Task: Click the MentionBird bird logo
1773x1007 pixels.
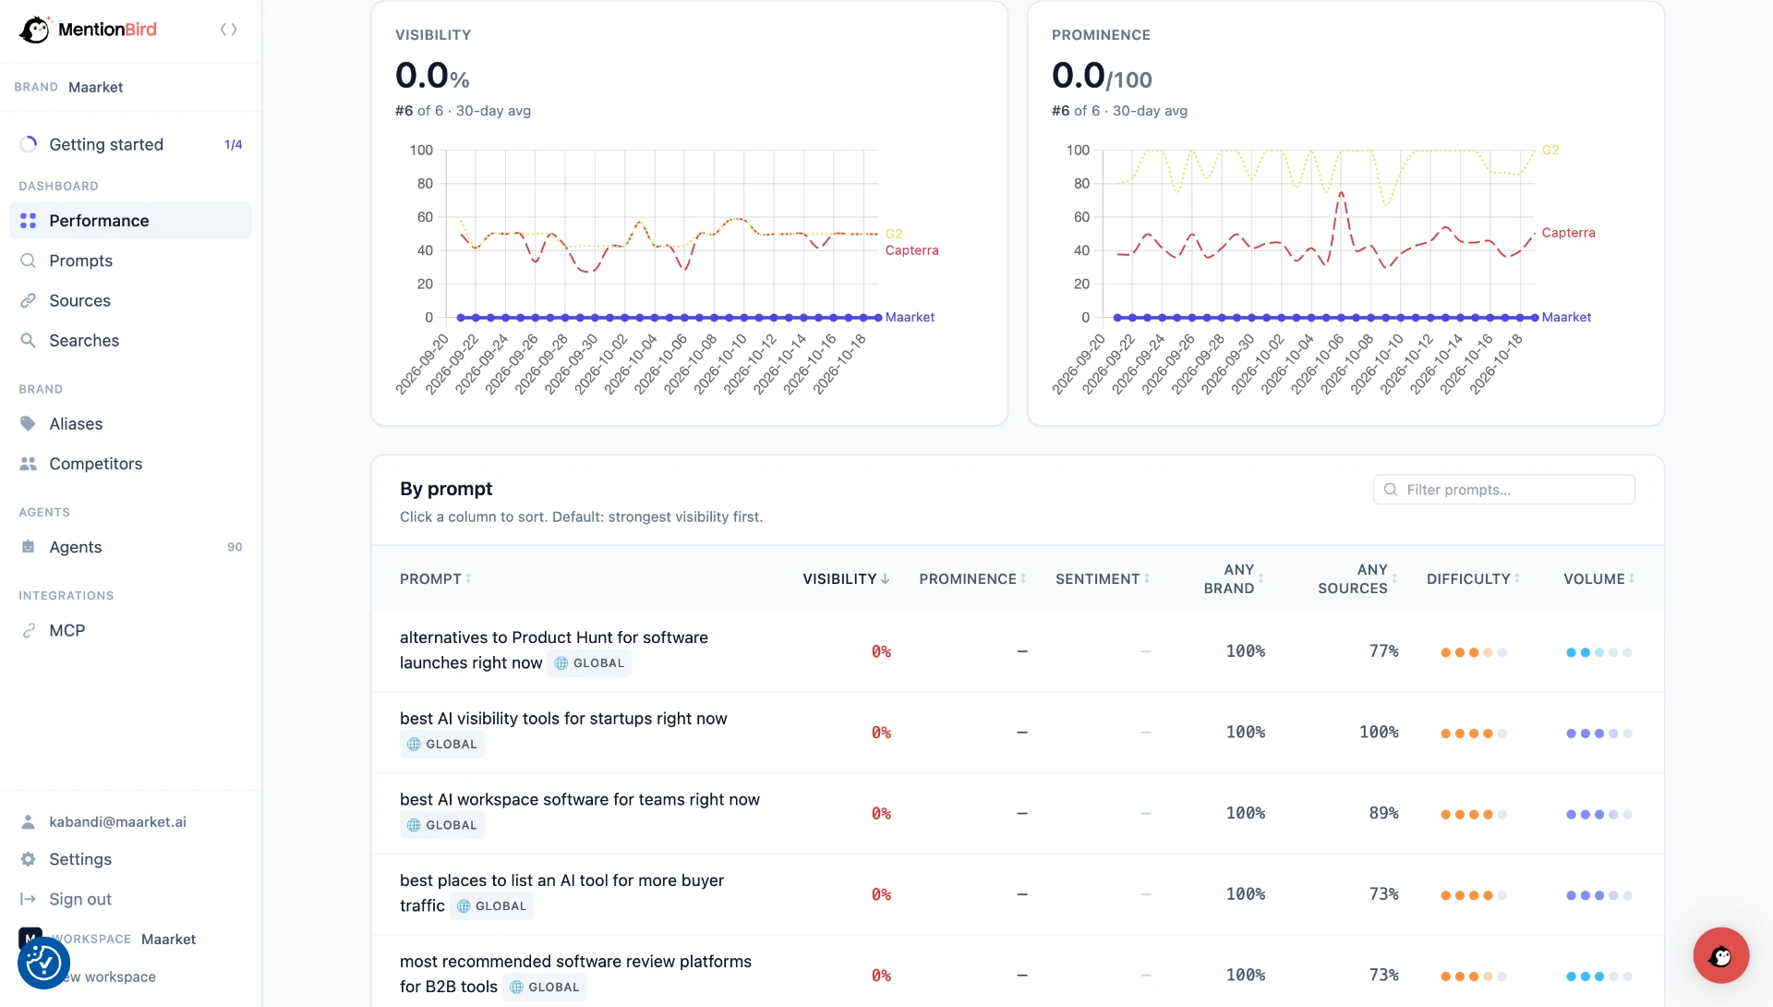Action: 34,30
